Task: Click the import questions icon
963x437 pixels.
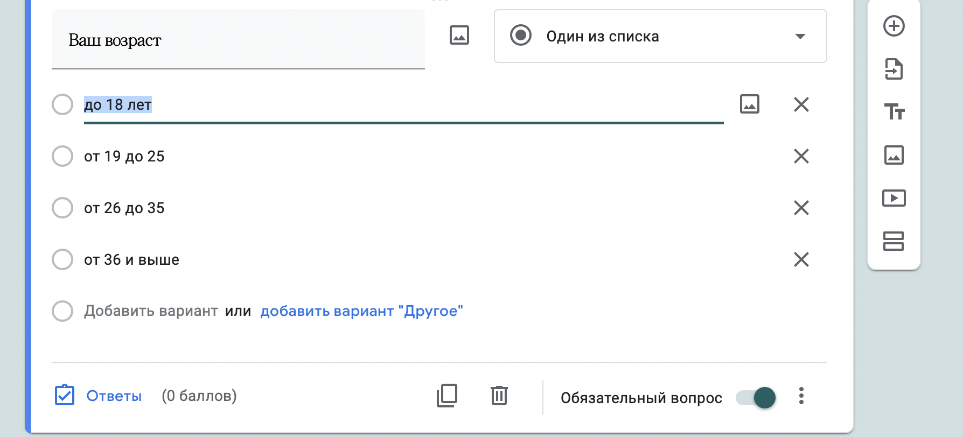Action: pyautogui.click(x=894, y=69)
